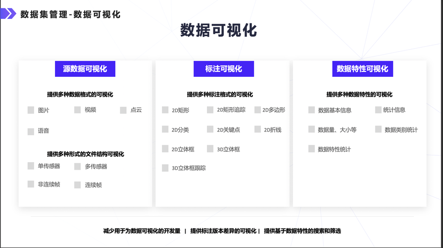Select the 单传感器 checkbox

[31, 166]
